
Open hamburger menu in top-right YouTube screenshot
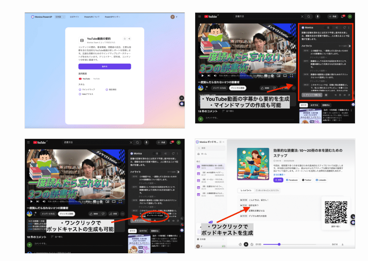pos(200,16)
